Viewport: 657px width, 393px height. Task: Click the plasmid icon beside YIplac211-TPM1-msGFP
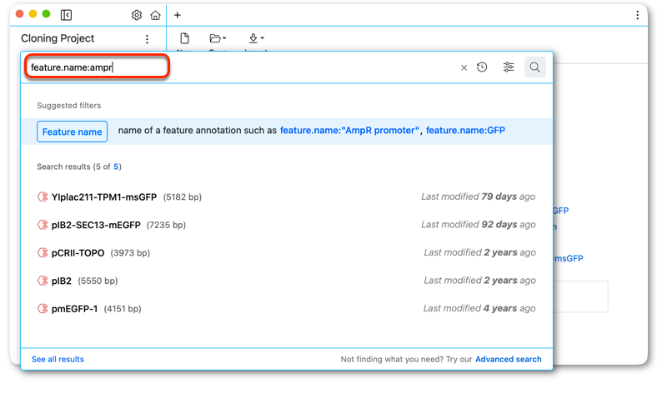(43, 196)
